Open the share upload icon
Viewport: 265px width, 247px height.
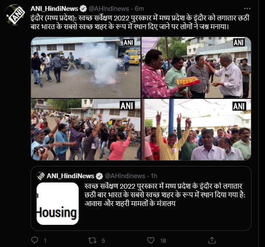[x=212, y=240]
